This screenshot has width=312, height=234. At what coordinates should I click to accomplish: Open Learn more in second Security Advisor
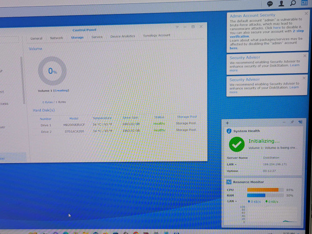click(x=294, y=87)
